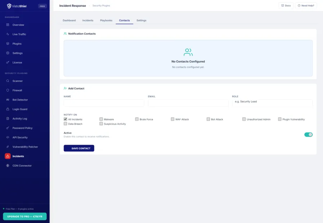Open the Scanner security plugin
Viewport: 323px width, 223px height.
tap(17, 81)
